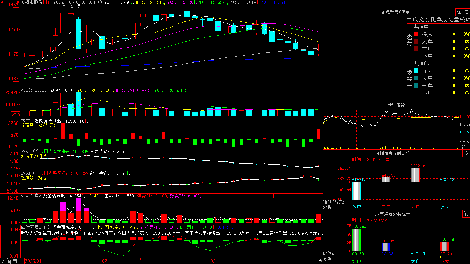The height and width of the screenshot is (264, 470).
Task: Select 超大 category in 深市超赢分类统计
Action: click(445, 261)
